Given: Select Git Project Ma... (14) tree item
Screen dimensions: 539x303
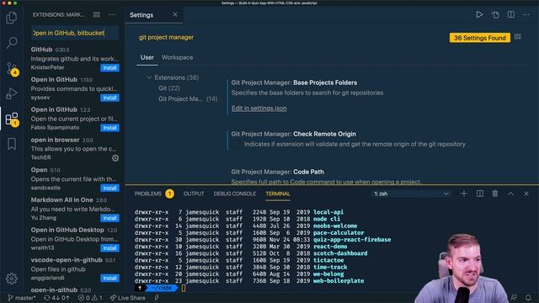Looking at the screenshot, I should pos(188,99).
